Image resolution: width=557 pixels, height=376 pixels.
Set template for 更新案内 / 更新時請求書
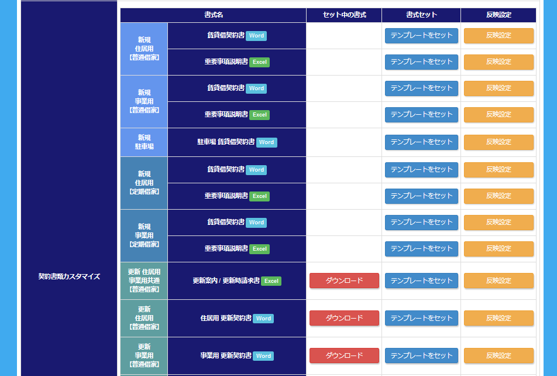click(x=421, y=281)
